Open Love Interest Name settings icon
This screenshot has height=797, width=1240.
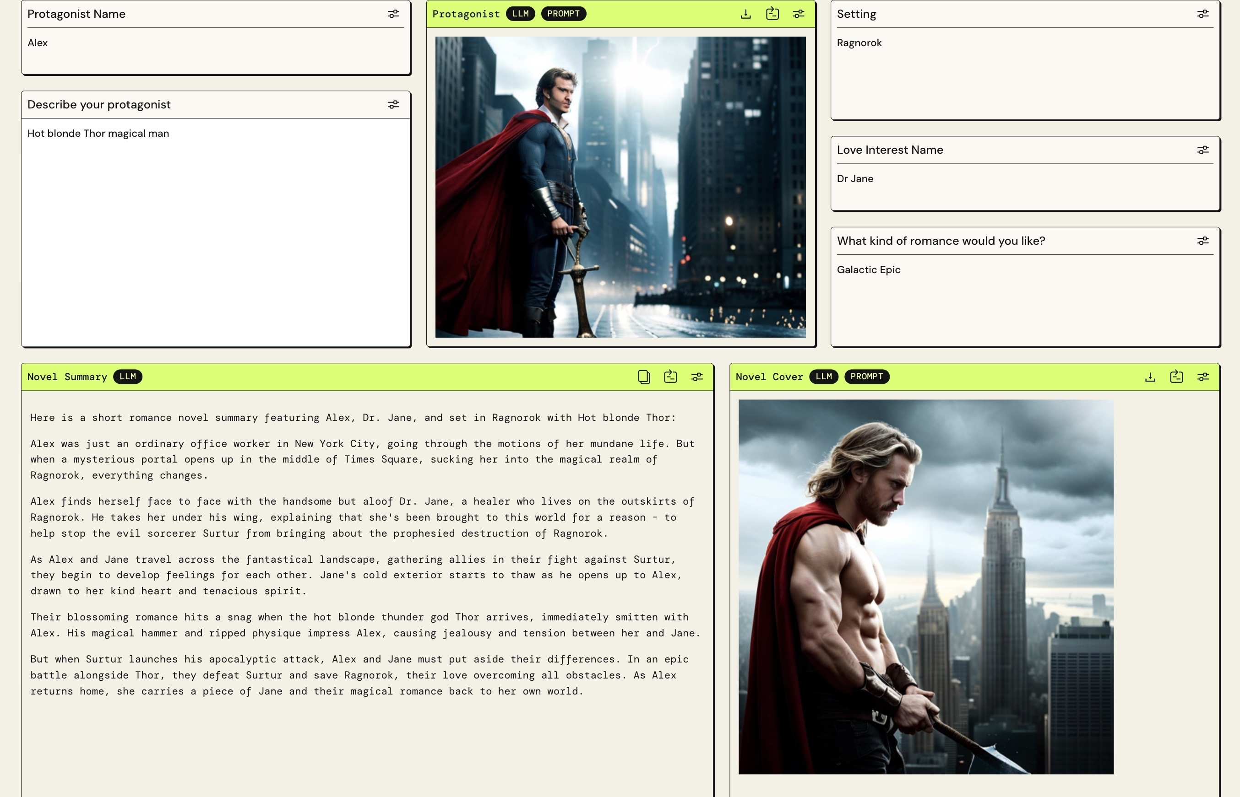(1203, 150)
